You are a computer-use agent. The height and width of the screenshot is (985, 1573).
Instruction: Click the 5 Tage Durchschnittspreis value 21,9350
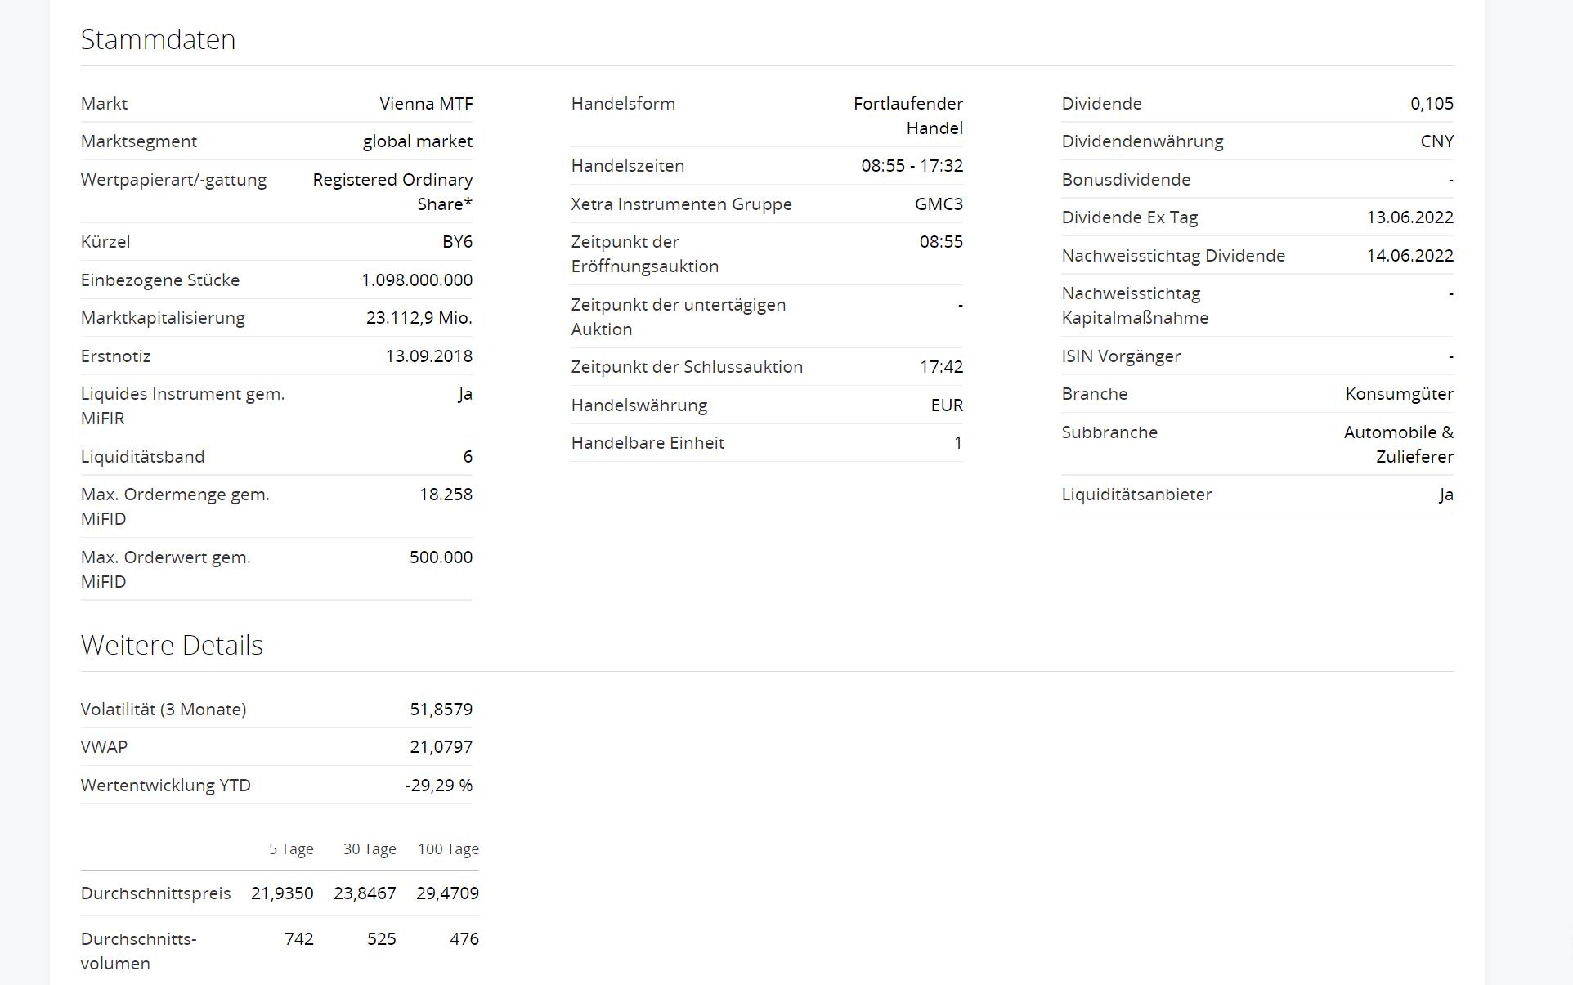point(282,893)
